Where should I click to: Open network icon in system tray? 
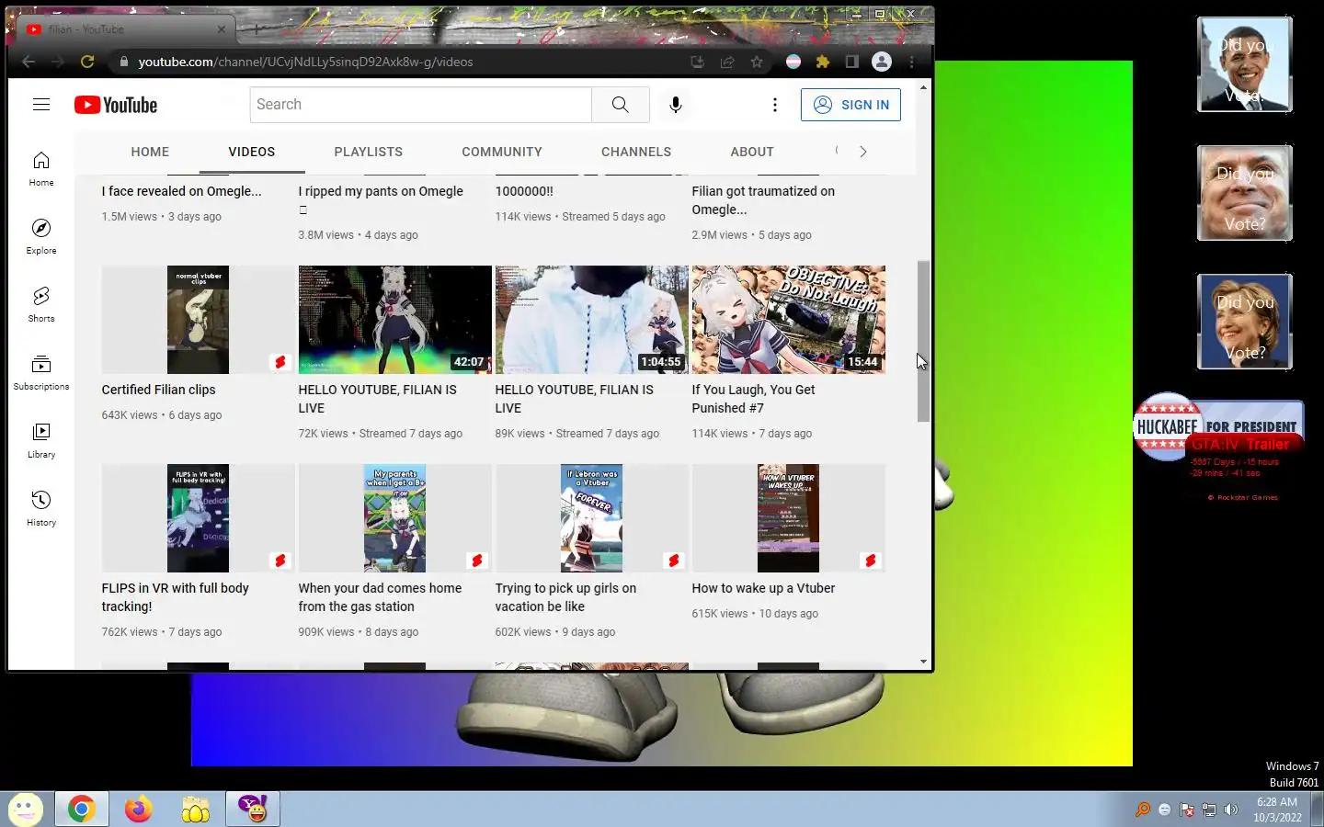point(1209,810)
